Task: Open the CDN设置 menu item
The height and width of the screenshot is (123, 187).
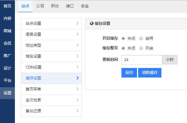Action: click(x=52, y=67)
